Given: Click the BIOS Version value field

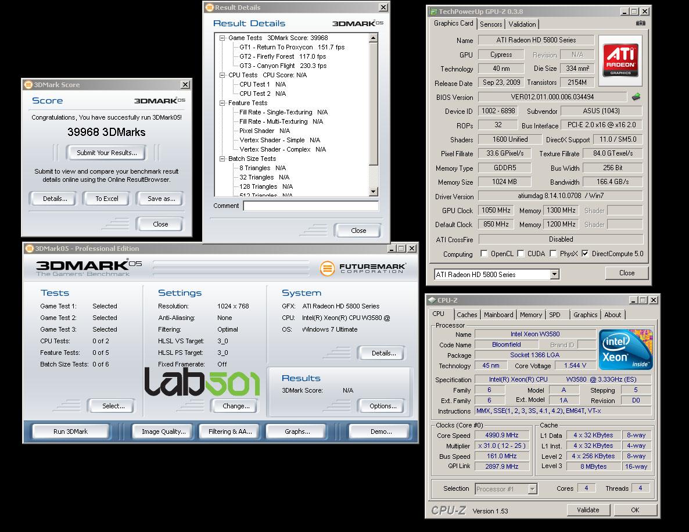Looking at the screenshot, I should pos(552,97).
